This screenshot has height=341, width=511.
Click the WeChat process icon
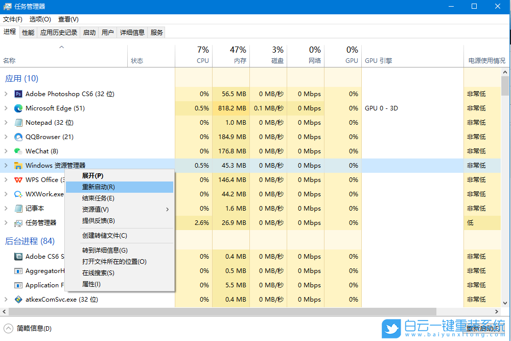18,151
